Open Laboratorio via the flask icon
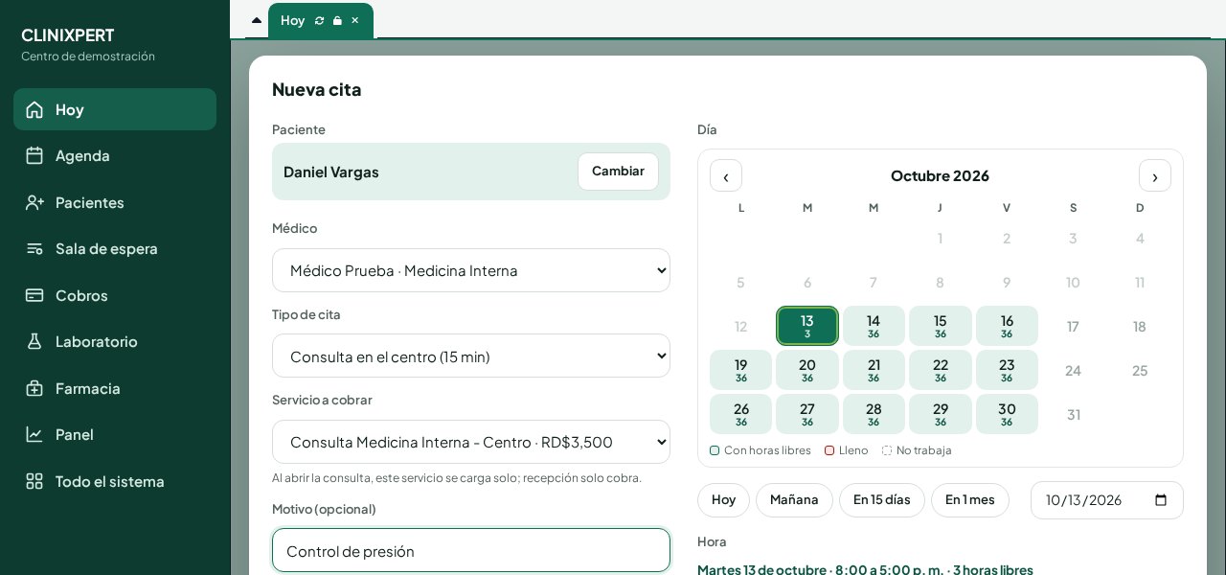 (34, 341)
